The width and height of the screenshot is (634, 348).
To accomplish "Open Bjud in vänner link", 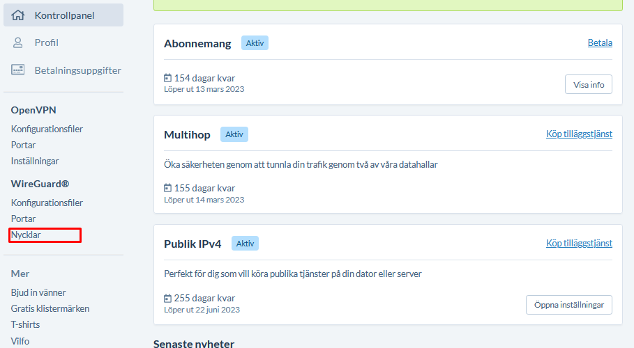I will coord(38,293).
